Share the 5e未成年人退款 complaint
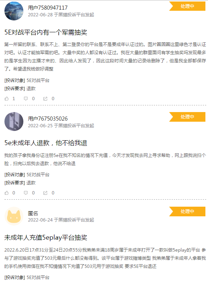 pyautogui.click(x=45, y=193)
